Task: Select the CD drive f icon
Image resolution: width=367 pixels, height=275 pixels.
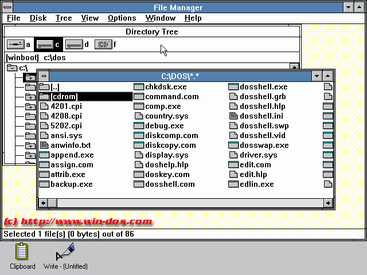Action: tap(103, 44)
